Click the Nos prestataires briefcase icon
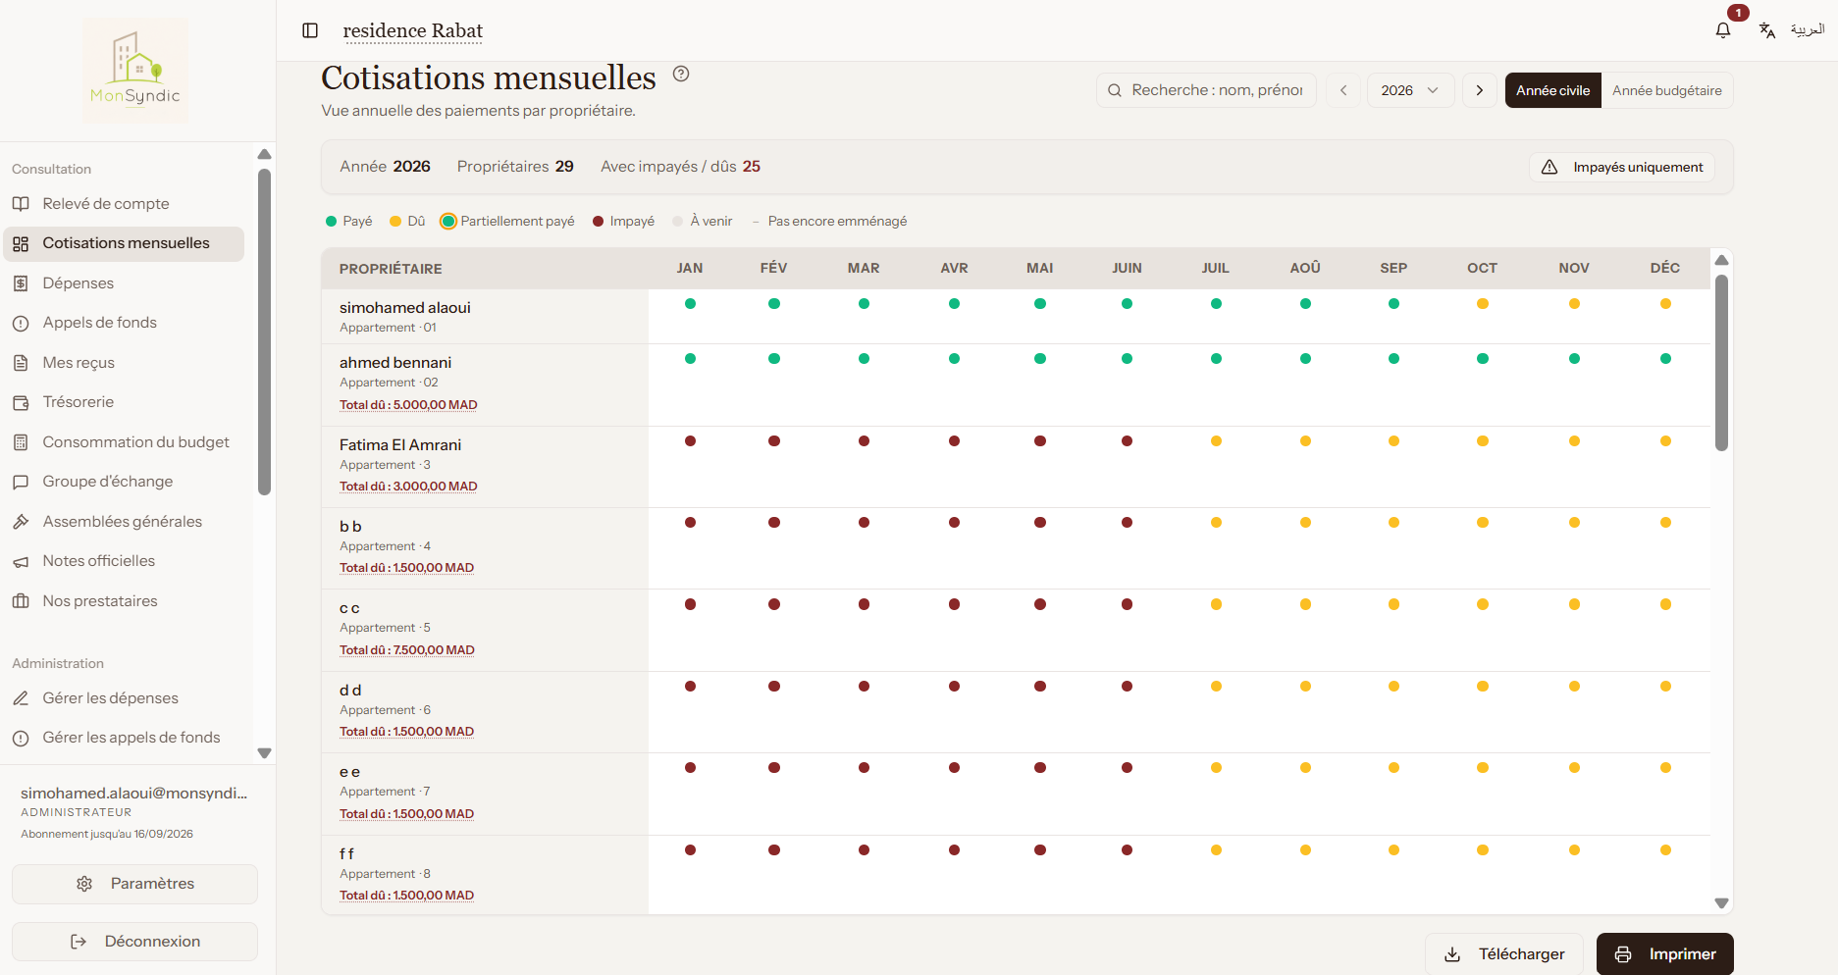The height and width of the screenshot is (975, 1838). click(x=21, y=601)
